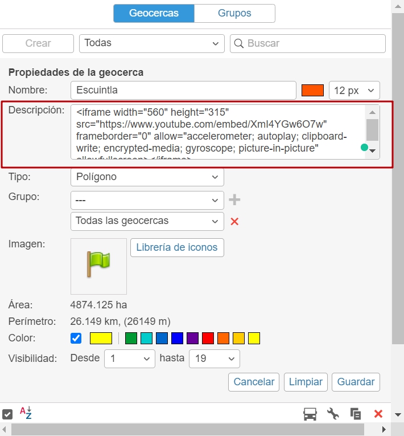Image resolution: width=404 pixels, height=436 pixels.
Task: Choose the purple color swatch
Action: click(x=192, y=339)
